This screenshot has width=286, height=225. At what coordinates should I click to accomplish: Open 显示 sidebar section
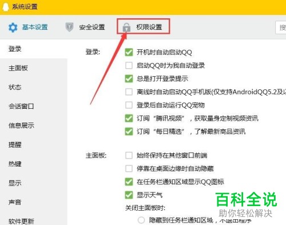pos(15,183)
